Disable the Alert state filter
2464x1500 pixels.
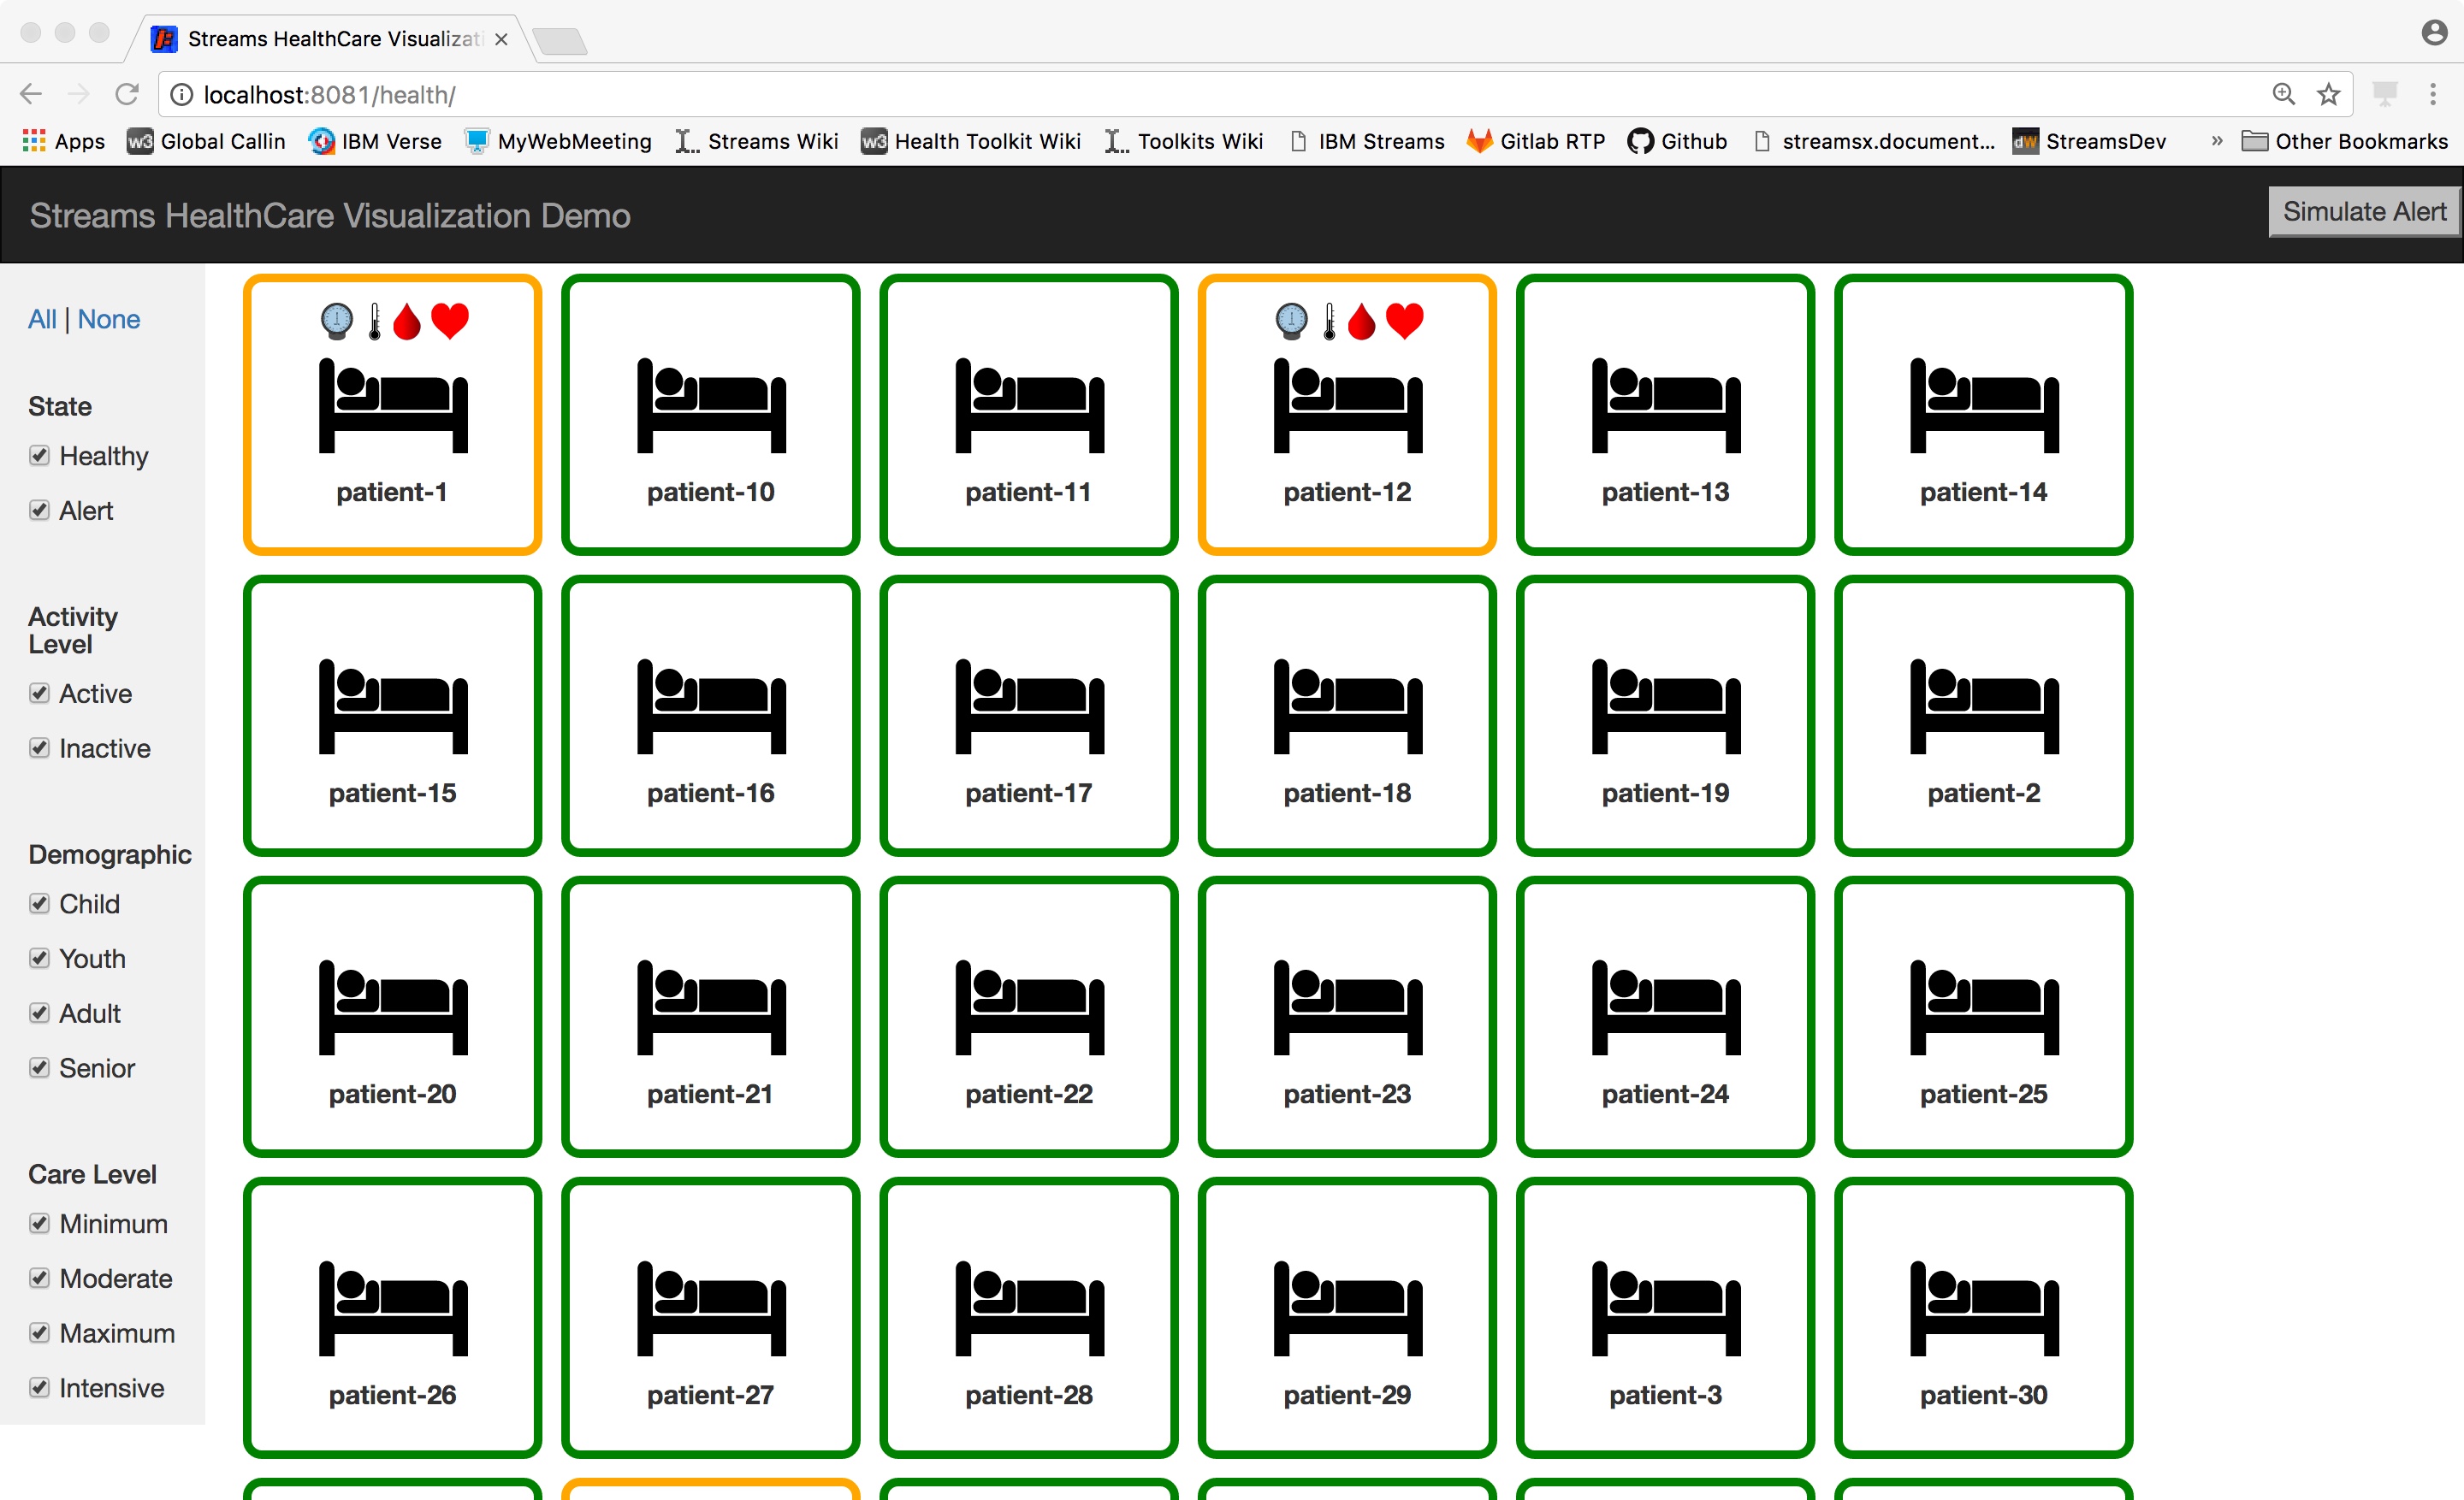37,508
